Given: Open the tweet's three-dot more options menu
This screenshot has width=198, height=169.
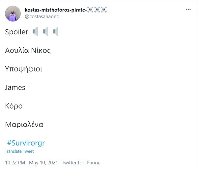Looking at the screenshot, I should (x=188, y=10).
